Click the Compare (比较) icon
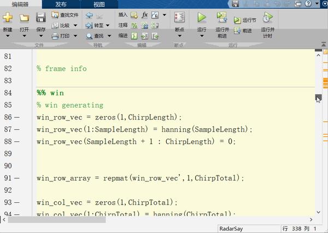 point(55,25)
